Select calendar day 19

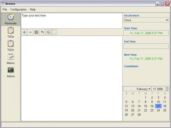click(x=126, y=110)
